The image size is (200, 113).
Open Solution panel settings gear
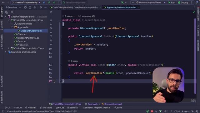(x=41, y=8)
